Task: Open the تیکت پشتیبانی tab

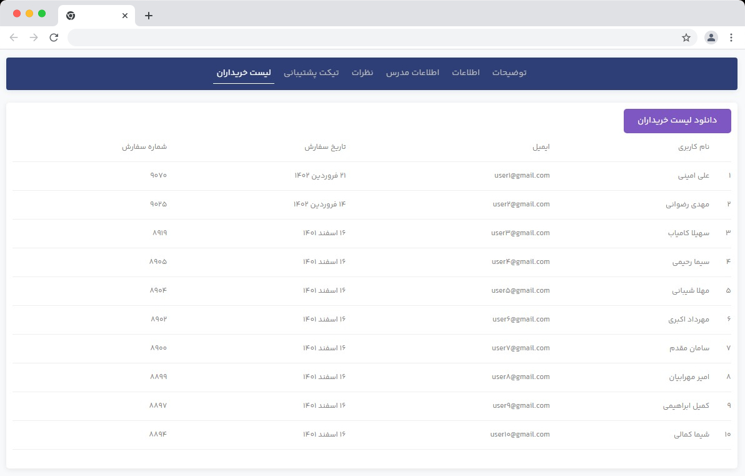Action: tap(311, 73)
